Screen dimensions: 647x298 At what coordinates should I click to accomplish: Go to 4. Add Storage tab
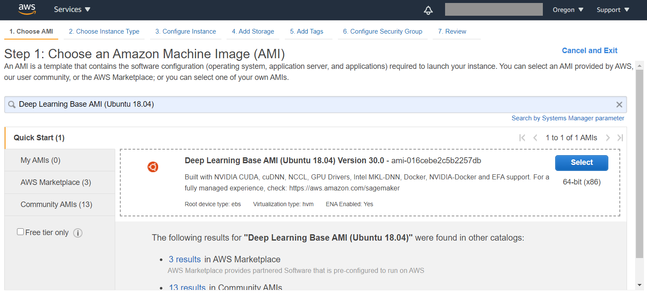click(253, 31)
